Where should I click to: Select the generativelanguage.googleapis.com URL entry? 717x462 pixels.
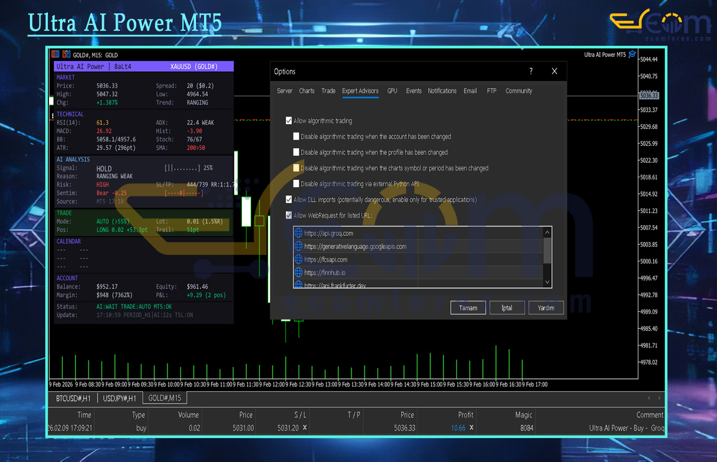click(x=355, y=246)
